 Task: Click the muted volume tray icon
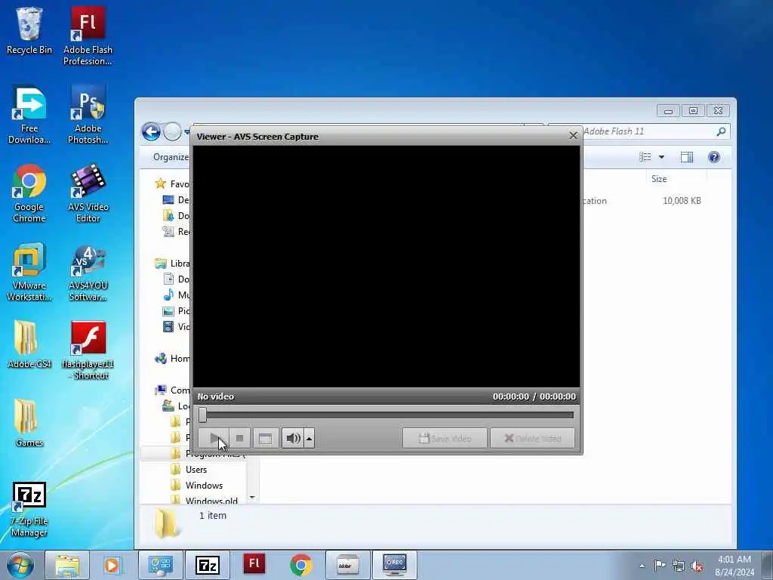point(697,566)
